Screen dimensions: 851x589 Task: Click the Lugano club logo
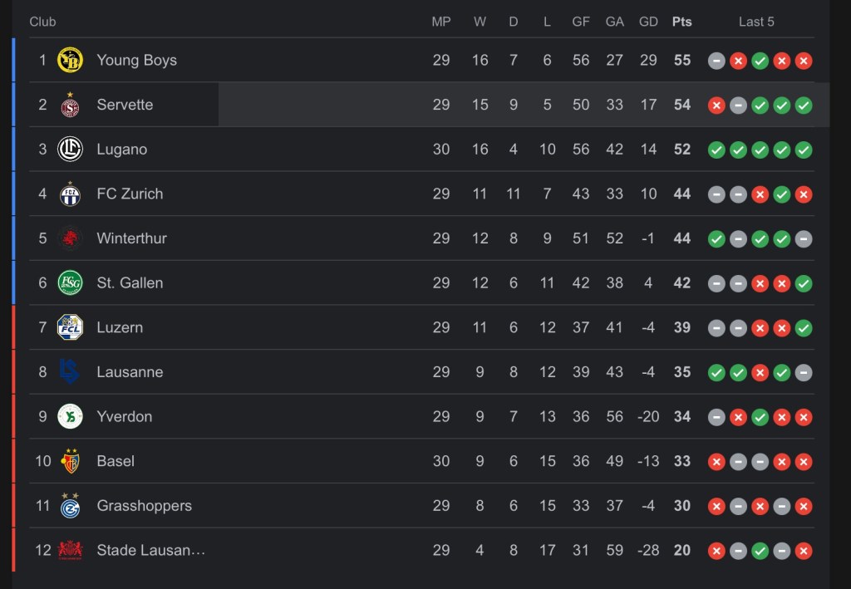point(70,150)
